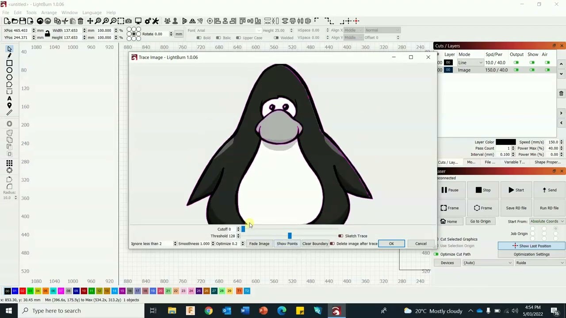Select the Ellipse tool in the left toolbar

(9, 70)
